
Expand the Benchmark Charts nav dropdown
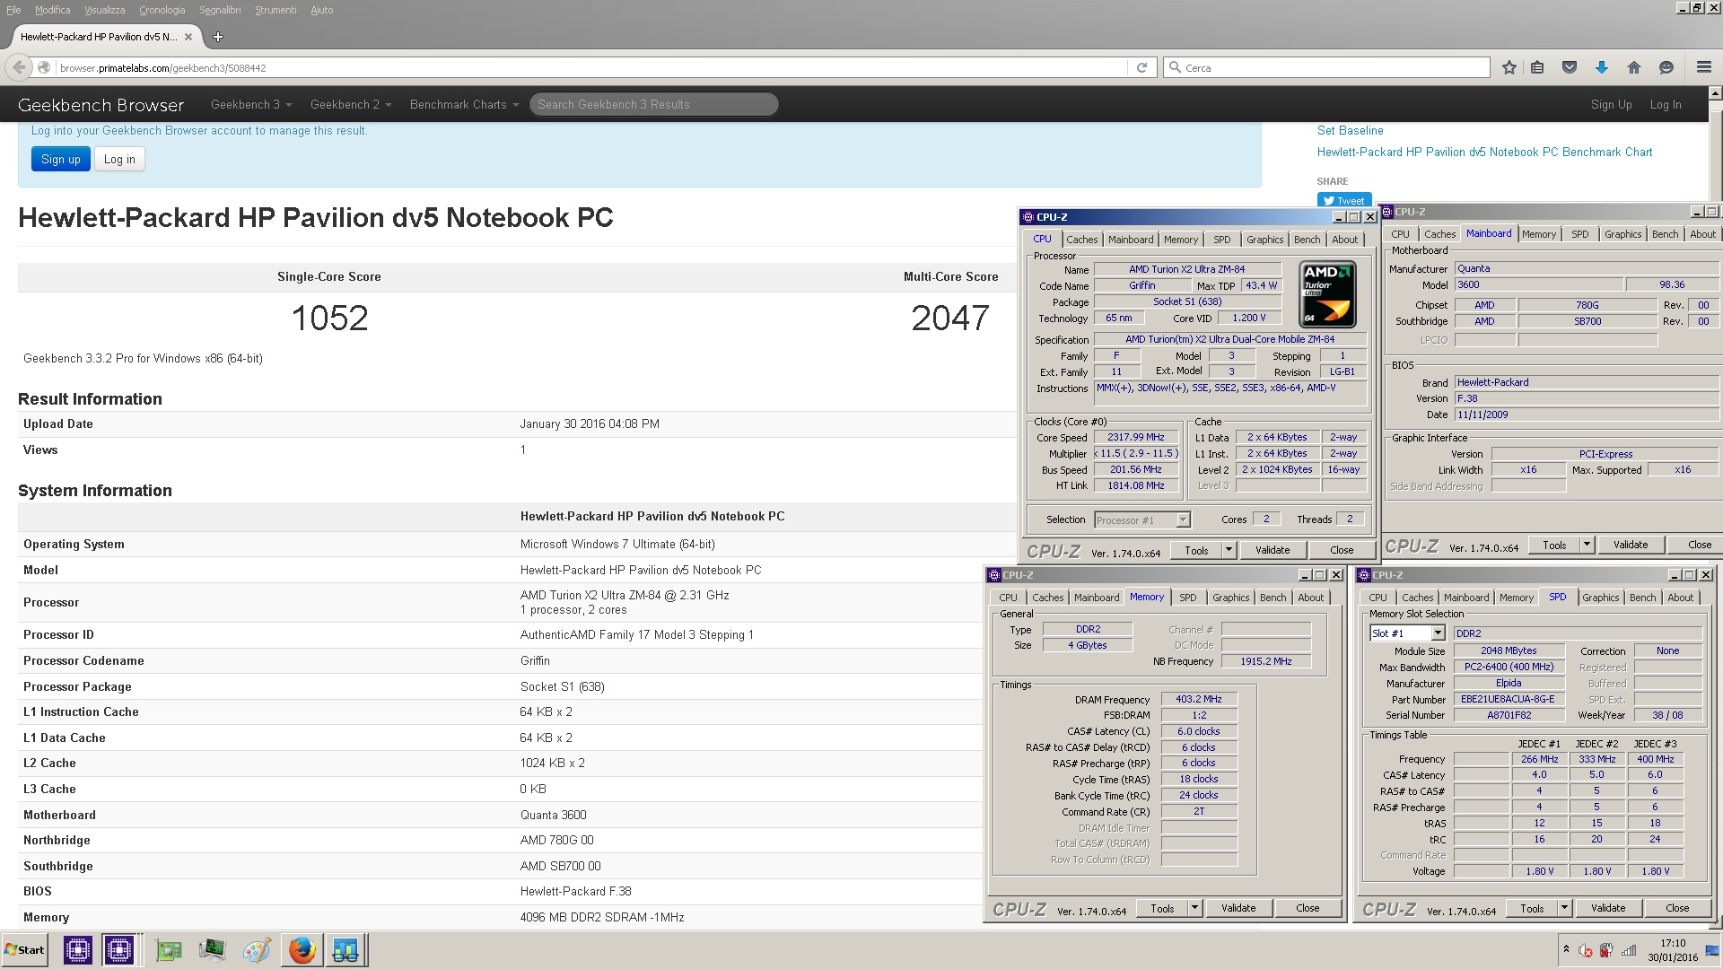point(464,104)
